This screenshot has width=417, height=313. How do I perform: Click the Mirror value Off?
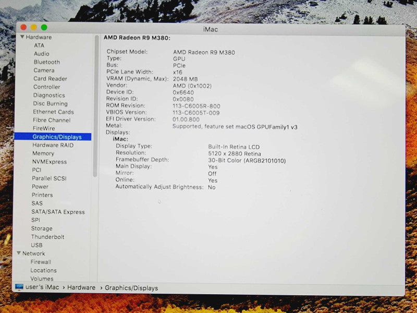tap(212, 174)
